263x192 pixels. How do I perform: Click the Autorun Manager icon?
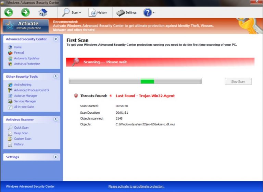point(10,96)
